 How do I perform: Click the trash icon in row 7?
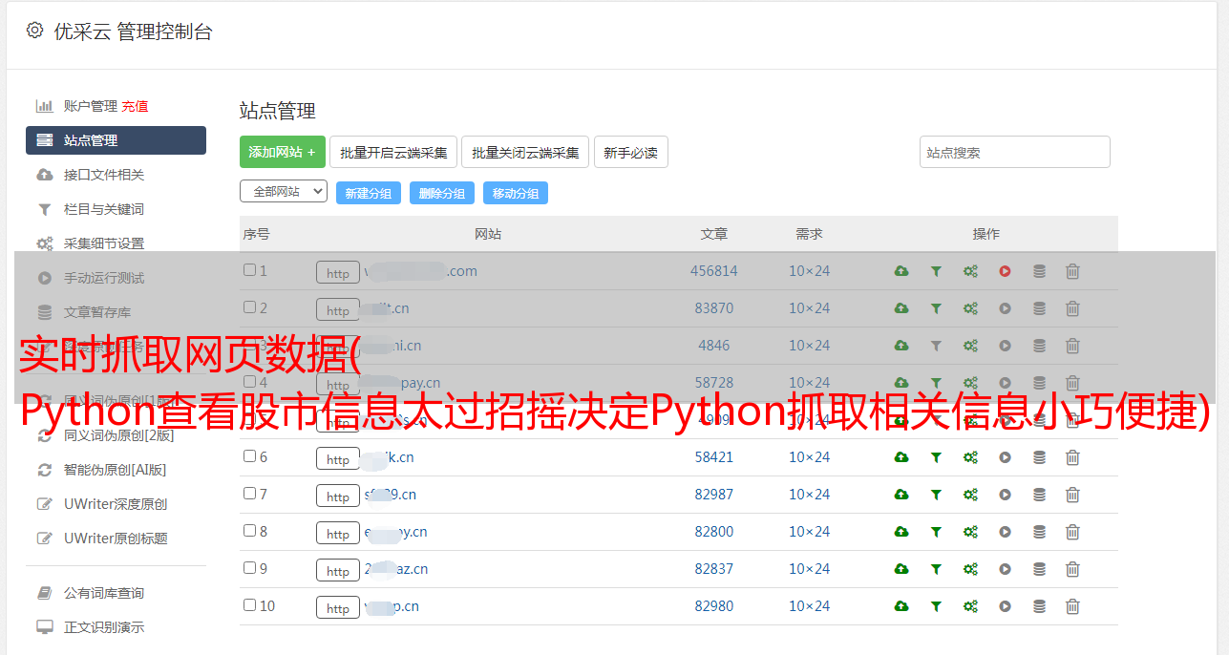(1072, 495)
